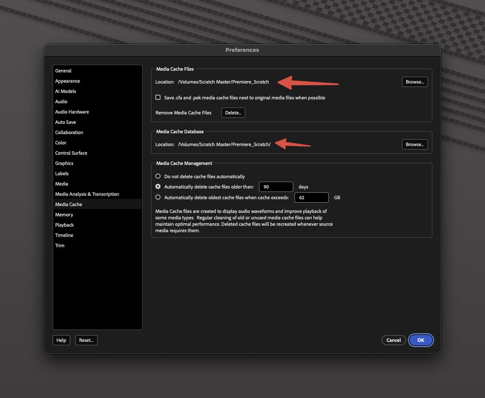This screenshot has width=485, height=398.
Task: Select Media Analysis & Transcription category
Action: (87, 194)
